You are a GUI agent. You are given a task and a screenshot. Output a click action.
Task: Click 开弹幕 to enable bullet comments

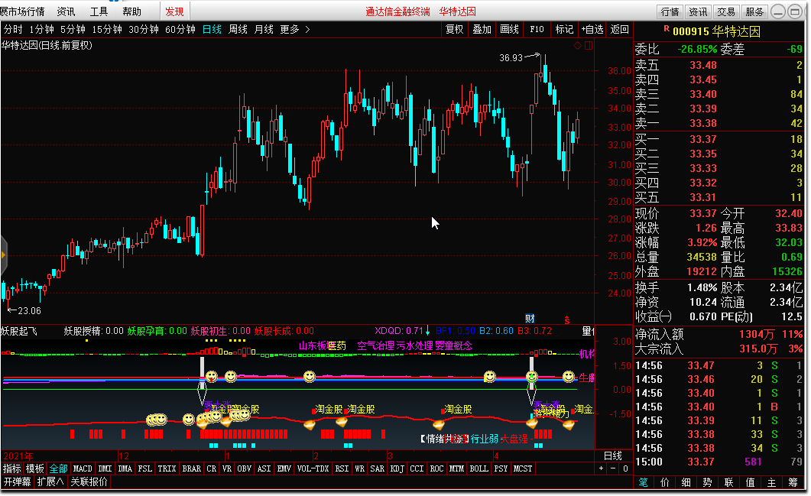click(x=18, y=481)
